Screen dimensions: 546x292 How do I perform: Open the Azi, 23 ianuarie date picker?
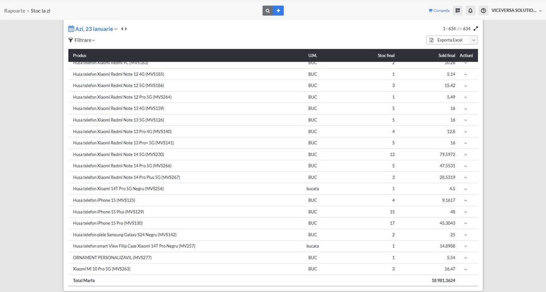pyautogui.click(x=96, y=29)
